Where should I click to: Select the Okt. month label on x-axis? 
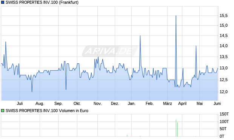tap(77, 103)
